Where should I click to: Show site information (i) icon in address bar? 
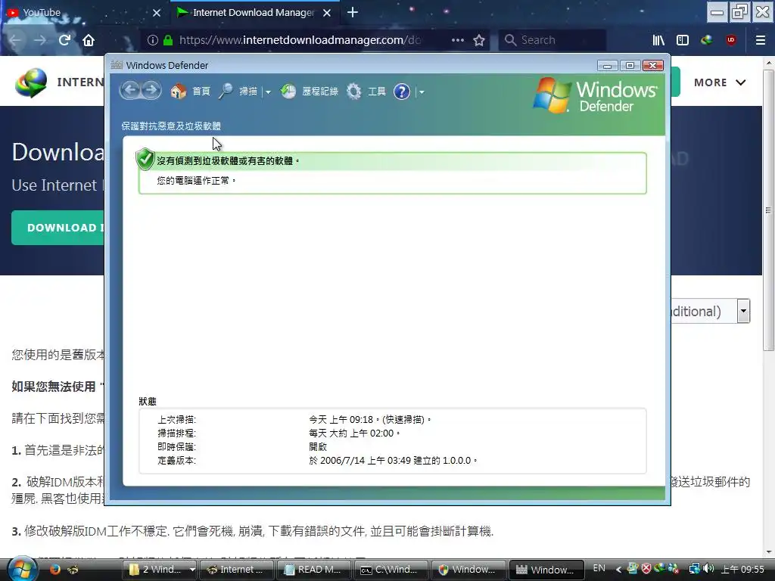[x=153, y=40]
